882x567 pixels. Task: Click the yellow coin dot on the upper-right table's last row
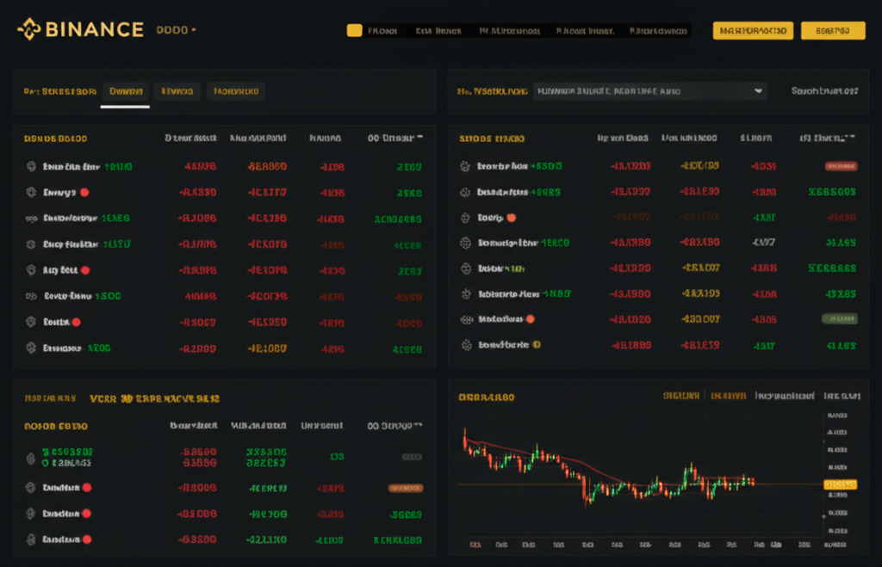click(x=537, y=345)
